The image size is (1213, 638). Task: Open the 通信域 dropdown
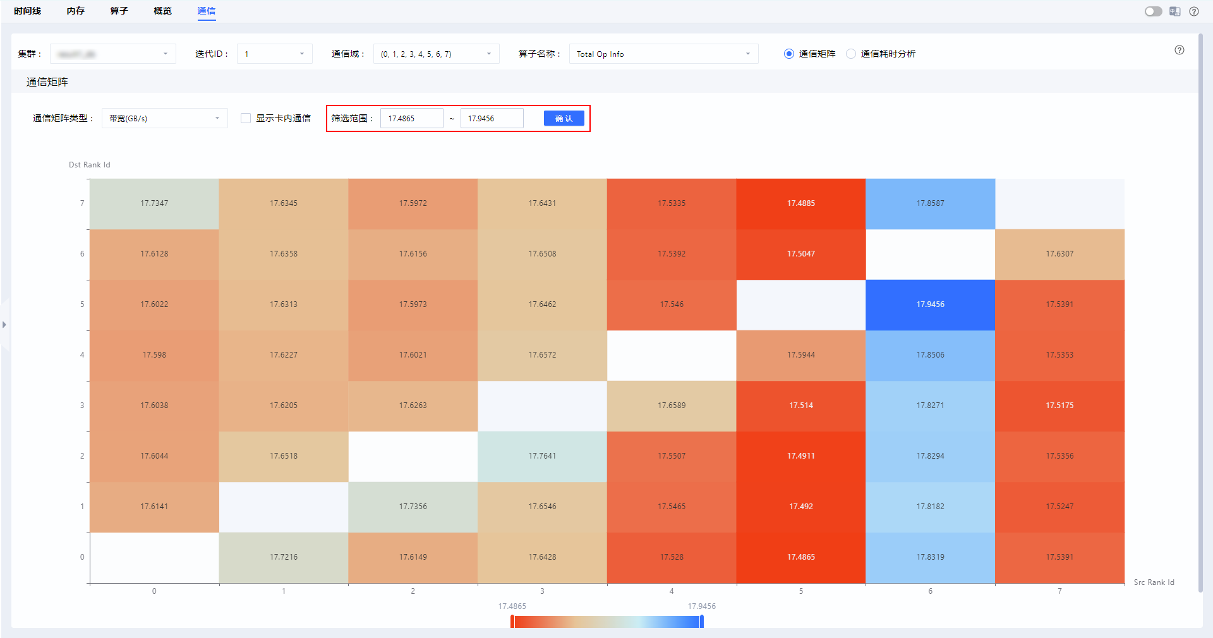tap(436, 54)
